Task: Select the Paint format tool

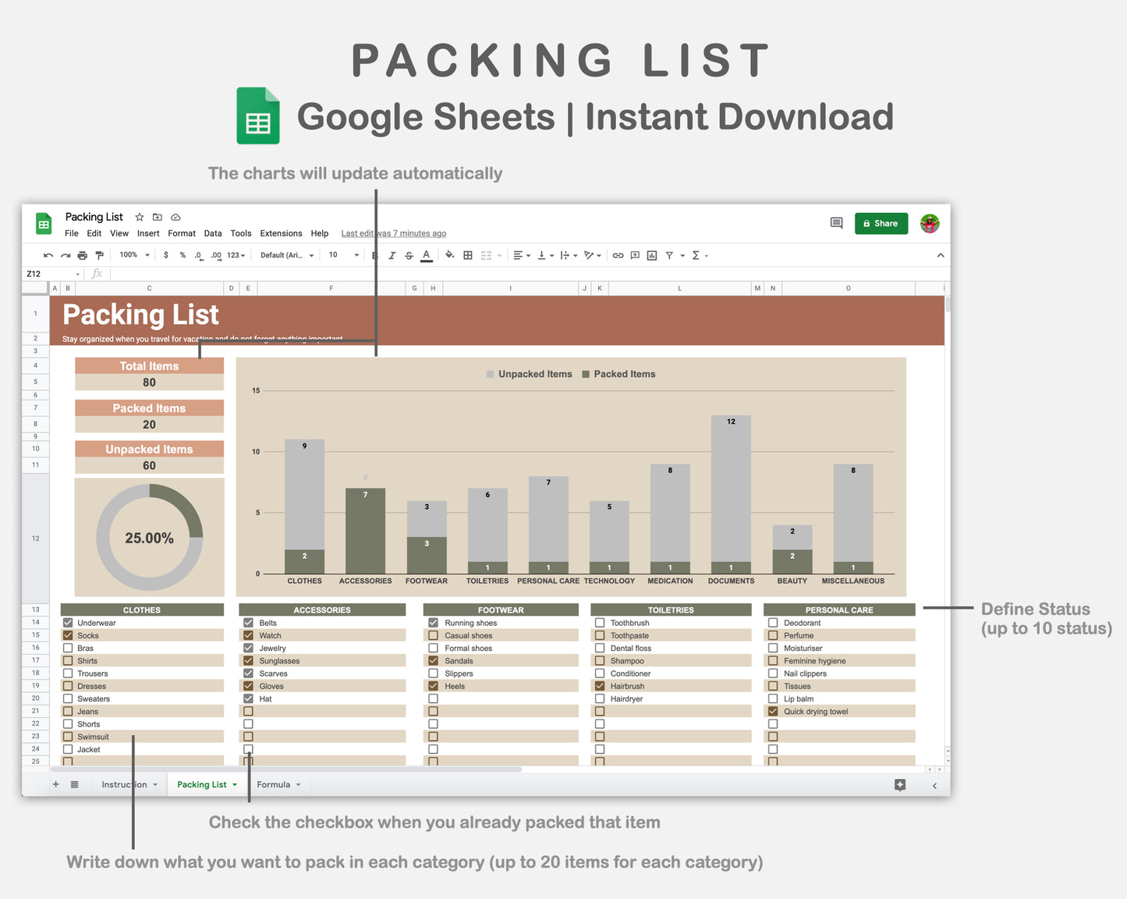Action: pyautogui.click(x=99, y=254)
